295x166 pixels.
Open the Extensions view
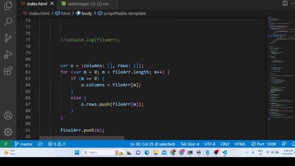[8, 71]
